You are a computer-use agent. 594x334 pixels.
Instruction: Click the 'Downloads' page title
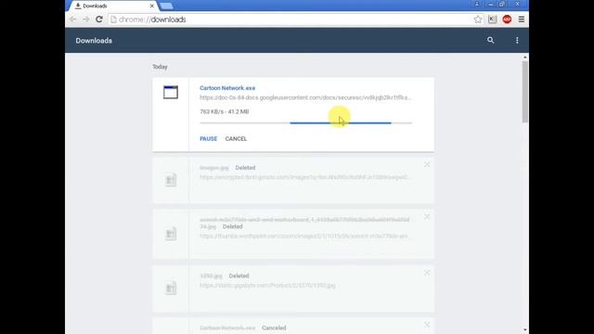[x=94, y=41]
